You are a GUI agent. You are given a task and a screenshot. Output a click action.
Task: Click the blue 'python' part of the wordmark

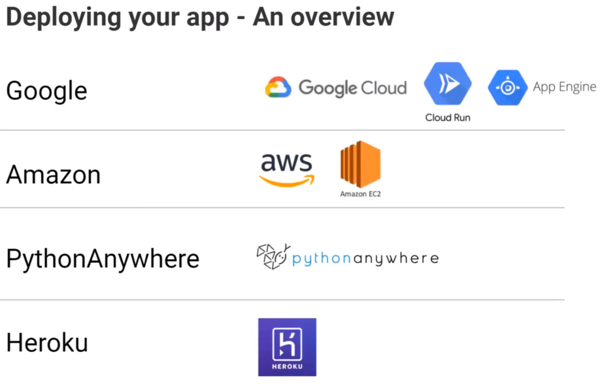coord(322,258)
